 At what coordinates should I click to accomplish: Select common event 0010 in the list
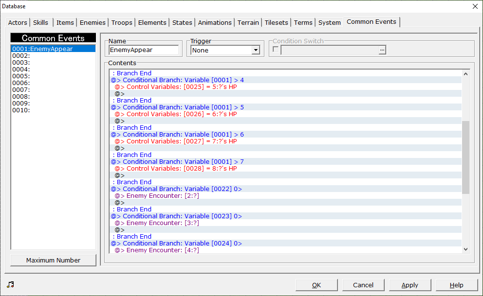53,110
